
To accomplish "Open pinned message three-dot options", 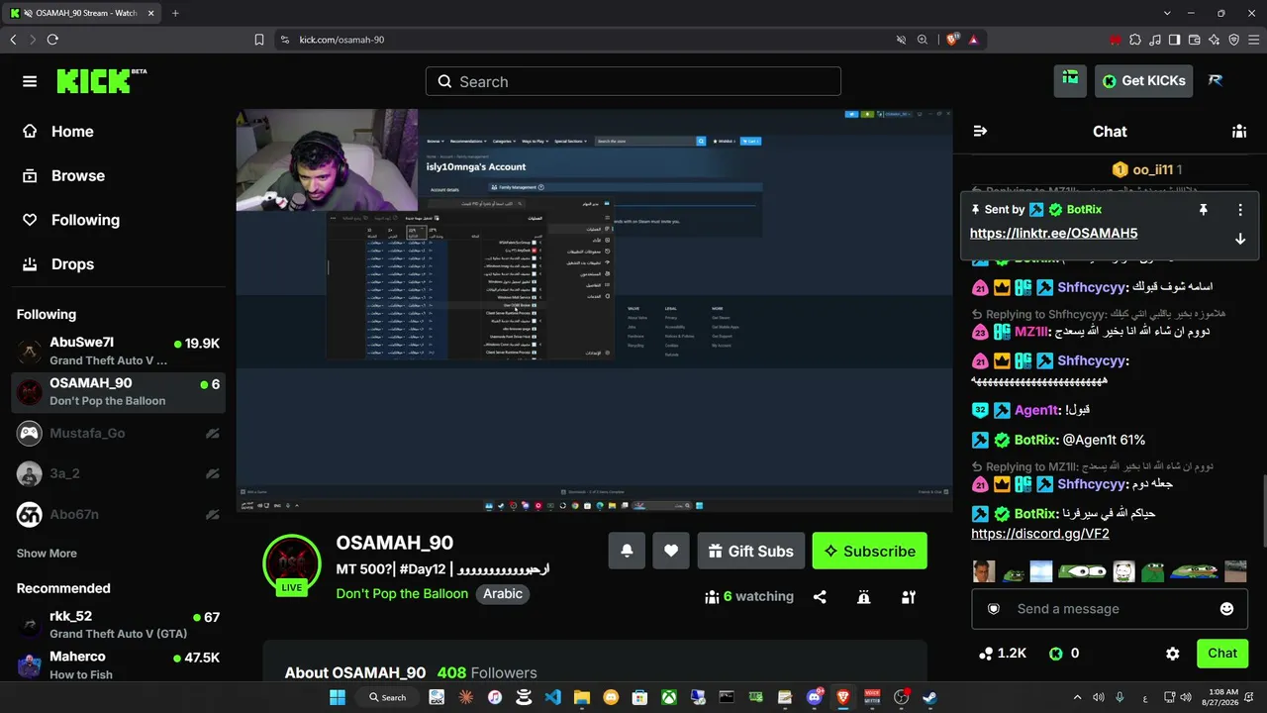I will point(1239,210).
